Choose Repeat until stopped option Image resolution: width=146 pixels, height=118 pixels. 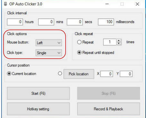79,53
